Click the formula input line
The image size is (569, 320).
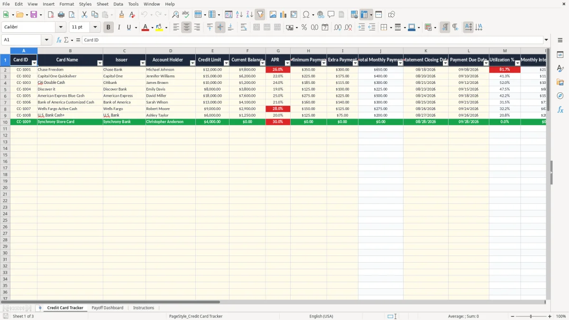(312, 40)
